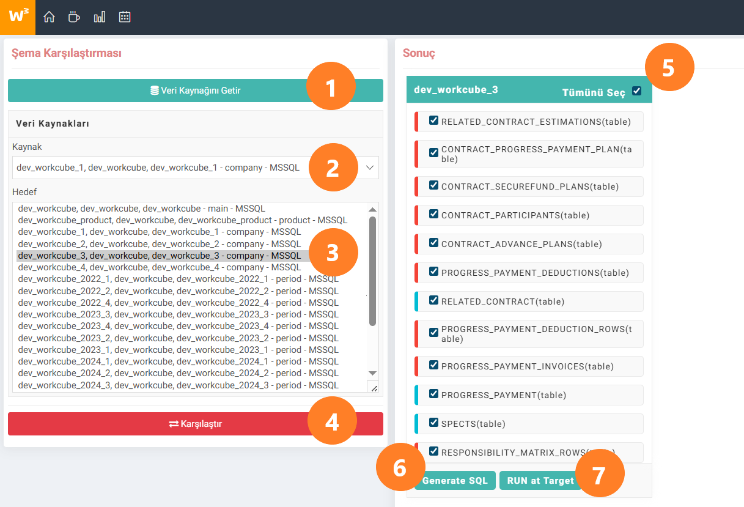
Task: Click the red Karşılaştır button
Action: point(196,424)
